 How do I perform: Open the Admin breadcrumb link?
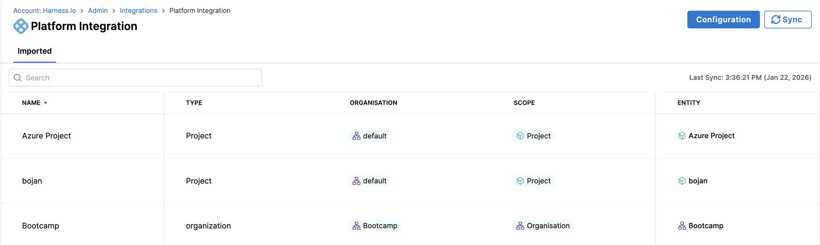click(98, 10)
